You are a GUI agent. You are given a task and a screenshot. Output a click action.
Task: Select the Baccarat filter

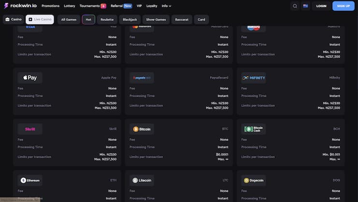click(x=182, y=20)
